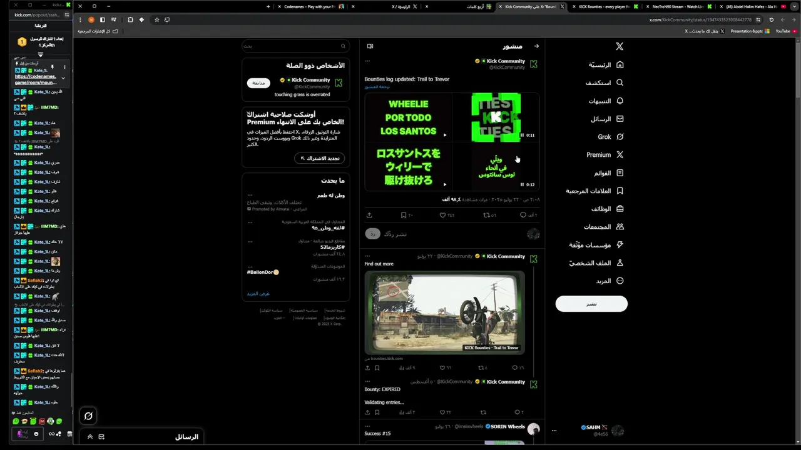Viewport: 801px width, 450px height.
Task: Click the back arrow beside منشور header
Action: (536, 46)
